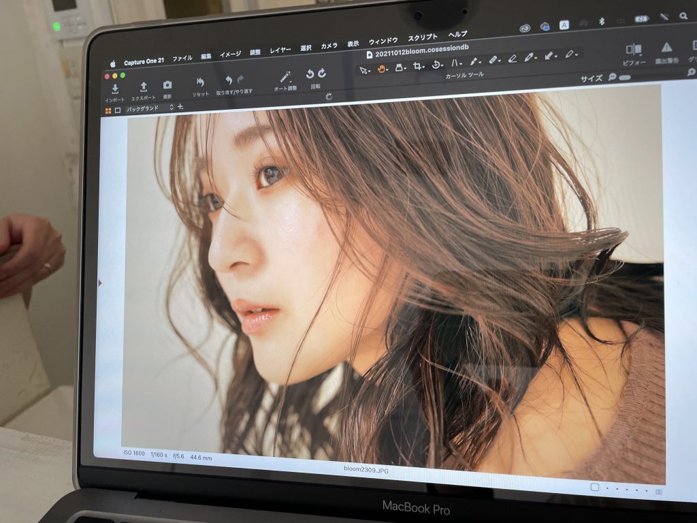Click the add layer plus button
The image size is (697, 523).
[180, 107]
